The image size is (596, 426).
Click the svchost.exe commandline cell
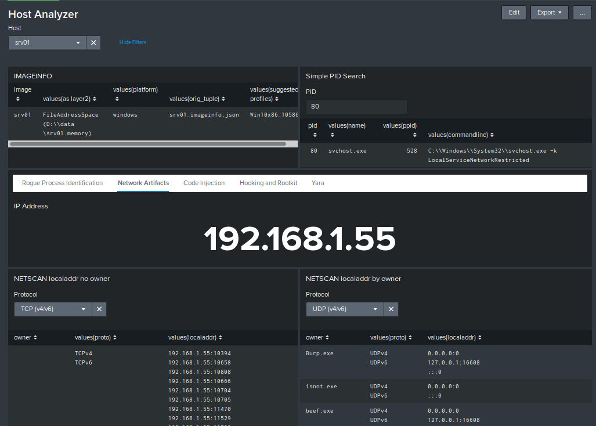[492, 156]
